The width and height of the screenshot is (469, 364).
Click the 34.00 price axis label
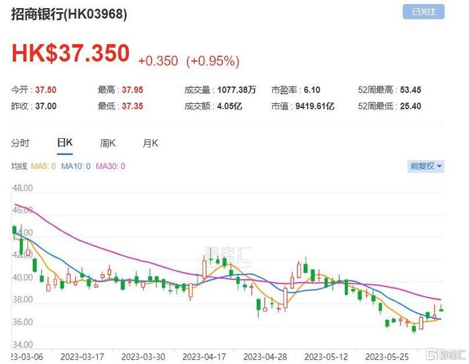(23, 345)
